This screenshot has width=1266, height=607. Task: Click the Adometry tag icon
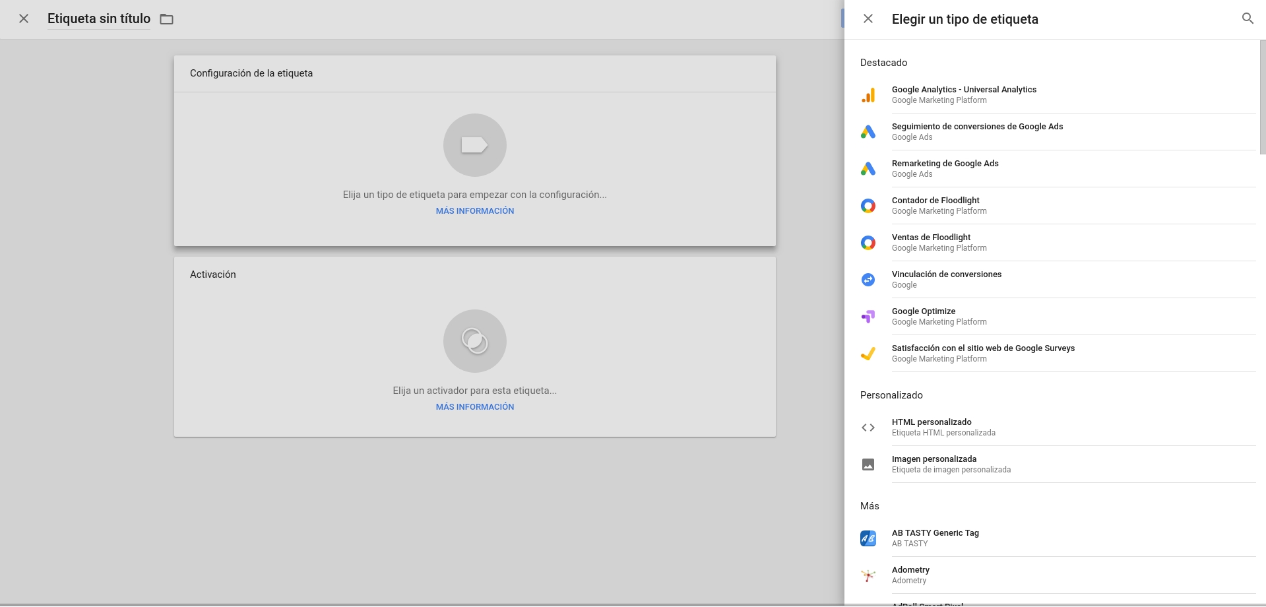tap(868, 575)
